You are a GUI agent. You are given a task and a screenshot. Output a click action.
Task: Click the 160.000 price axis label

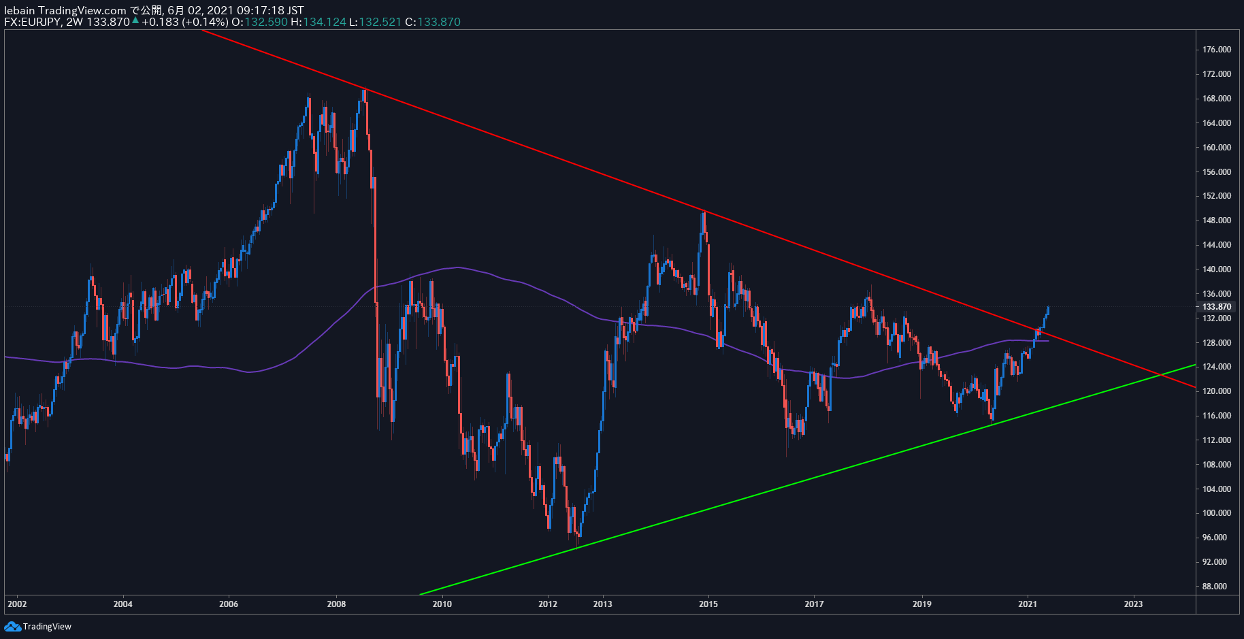click(1217, 148)
